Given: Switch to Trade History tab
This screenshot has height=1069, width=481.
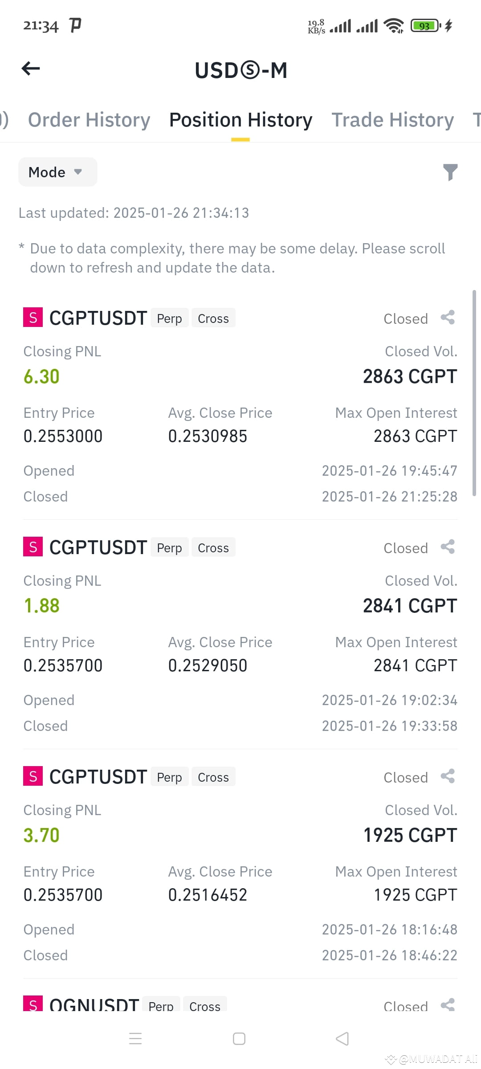Looking at the screenshot, I should click(x=393, y=120).
